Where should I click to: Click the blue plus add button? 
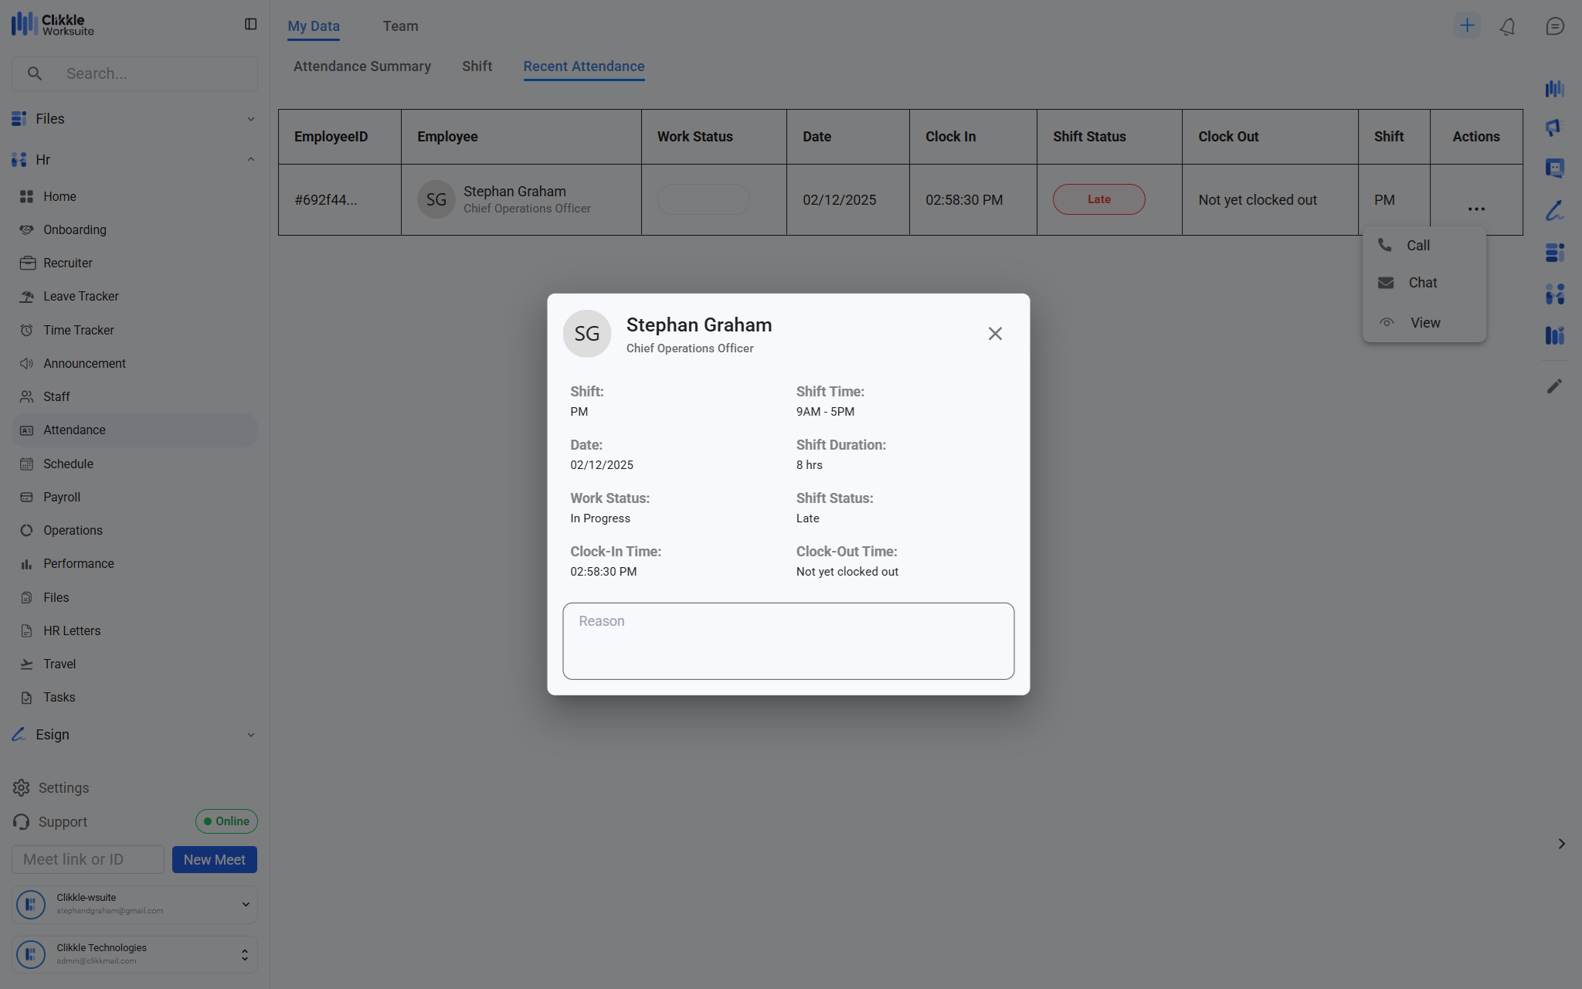click(x=1466, y=25)
